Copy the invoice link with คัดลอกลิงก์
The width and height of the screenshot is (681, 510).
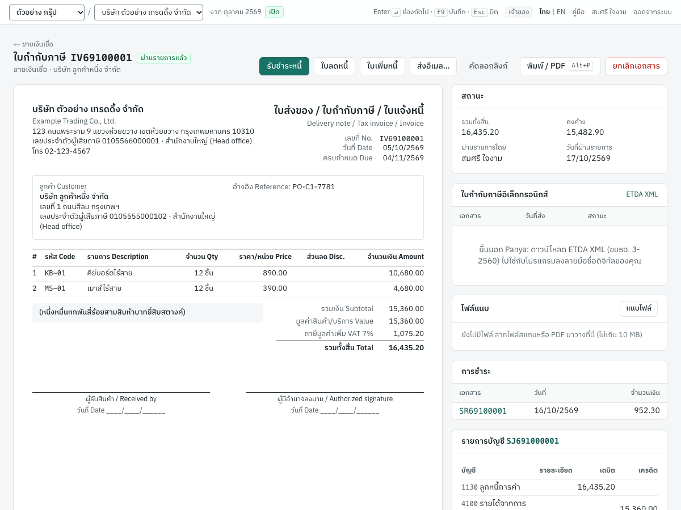pyautogui.click(x=489, y=66)
